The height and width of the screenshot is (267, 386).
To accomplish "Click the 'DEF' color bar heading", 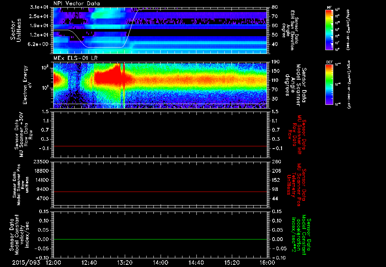I will [329, 62].
